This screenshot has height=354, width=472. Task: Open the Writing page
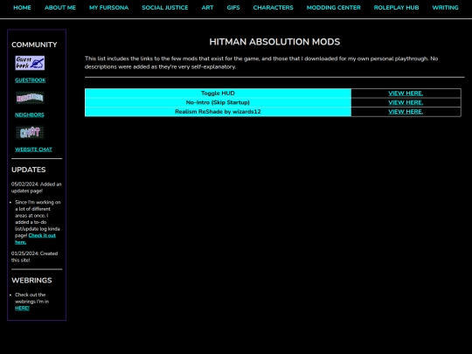445,8
